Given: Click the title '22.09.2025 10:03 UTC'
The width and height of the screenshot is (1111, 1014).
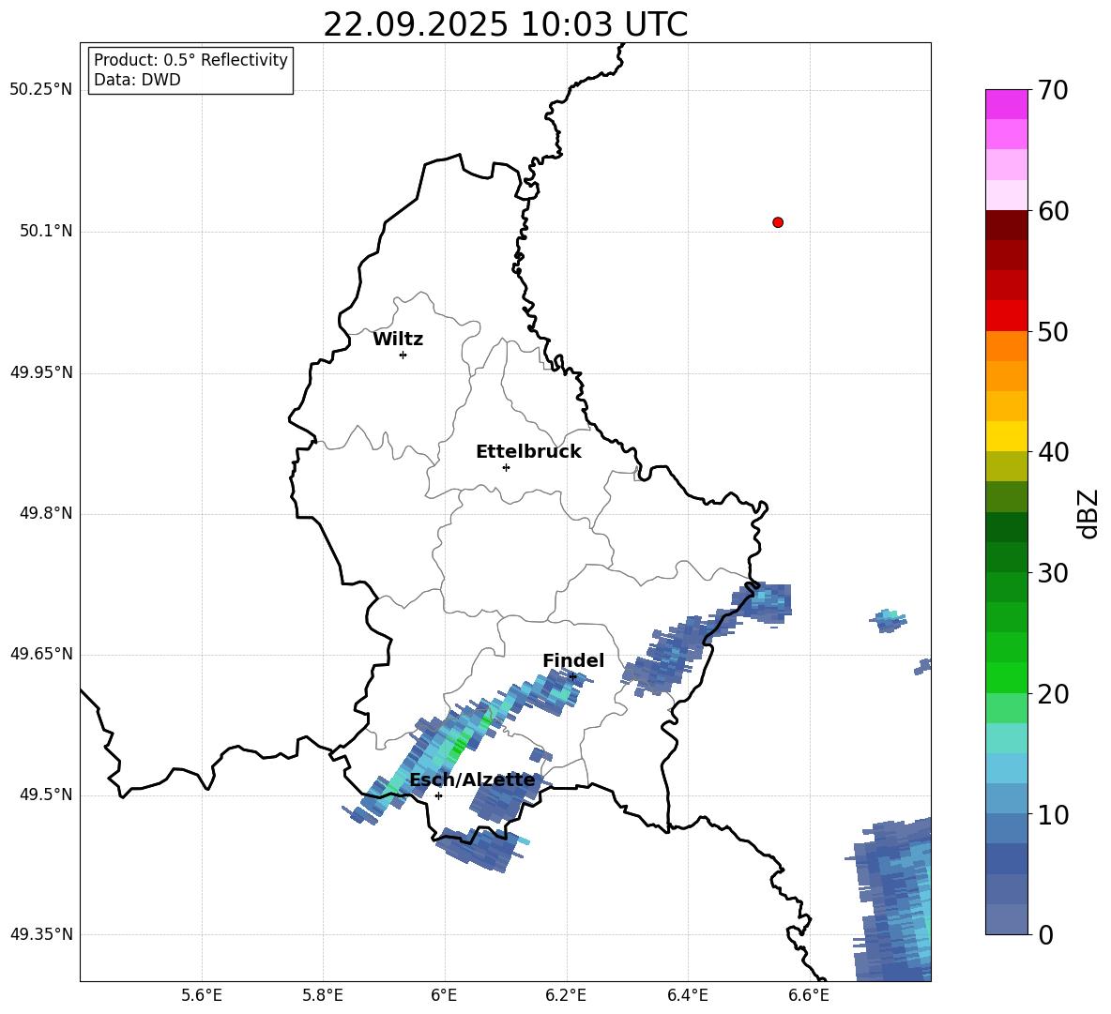Looking at the screenshot, I should [505, 24].
